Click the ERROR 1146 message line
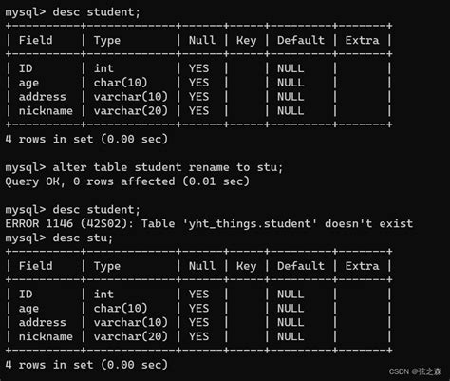450x381 pixels. point(209,223)
